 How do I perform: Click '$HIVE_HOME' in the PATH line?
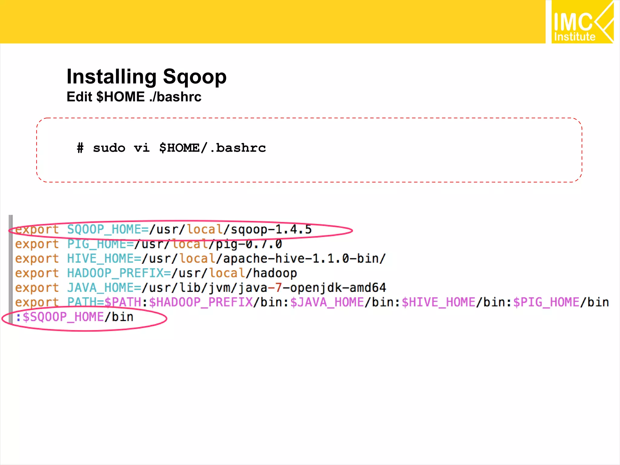tap(438, 302)
